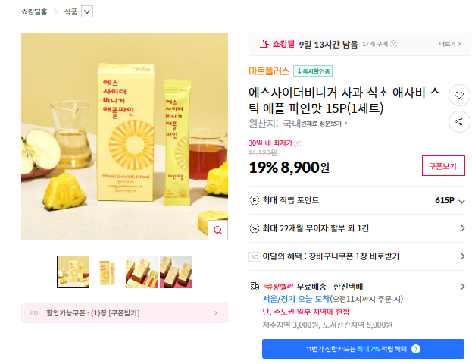The image size is (472, 364).
Task: Click the heart wishlist icon
Action: pyautogui.click(x=459, y=96)
